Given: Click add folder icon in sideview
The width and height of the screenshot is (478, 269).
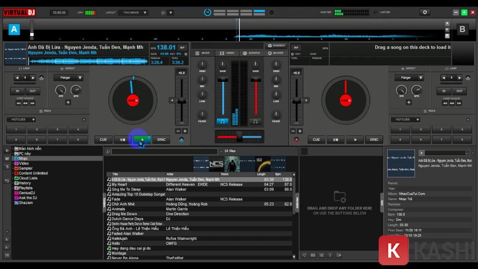Looking at the screenshot, I should click(340, 197).
